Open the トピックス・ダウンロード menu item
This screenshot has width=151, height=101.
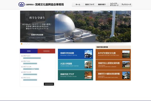click(x=114, y=5)
